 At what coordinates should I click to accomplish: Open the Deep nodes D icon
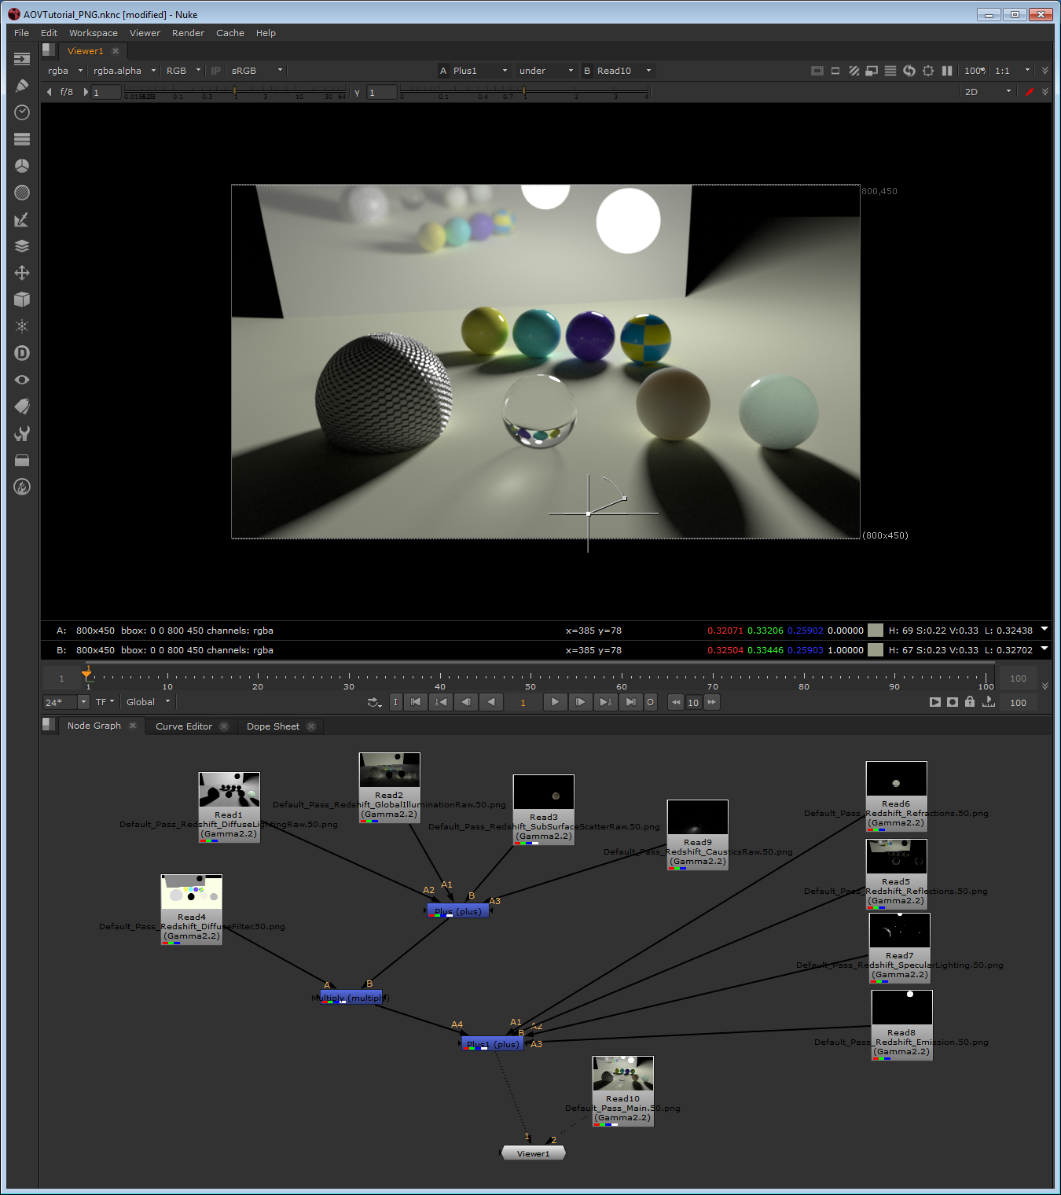pos(22,353)
